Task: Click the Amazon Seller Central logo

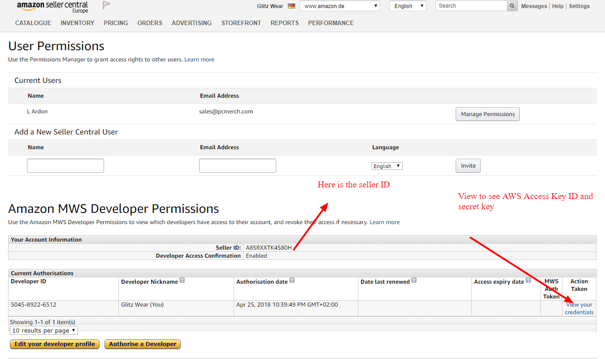Action: pos(53,7)
